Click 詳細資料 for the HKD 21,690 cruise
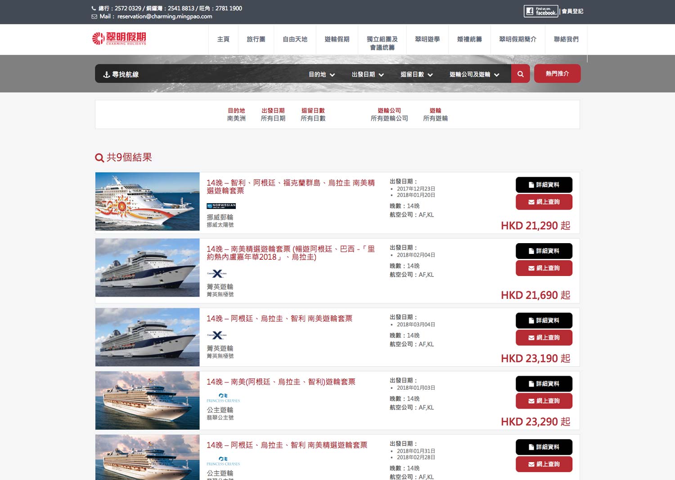The image size is (675, 480). [x=544, y=251]
